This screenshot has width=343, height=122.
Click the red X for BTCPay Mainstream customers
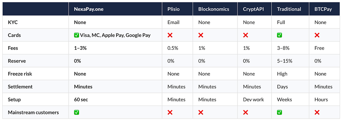(317, 112)
